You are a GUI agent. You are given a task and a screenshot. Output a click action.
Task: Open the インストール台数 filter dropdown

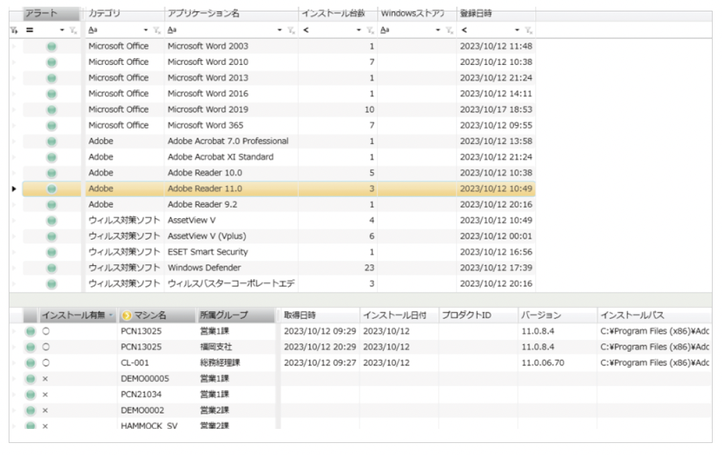[x=359, y=30]
